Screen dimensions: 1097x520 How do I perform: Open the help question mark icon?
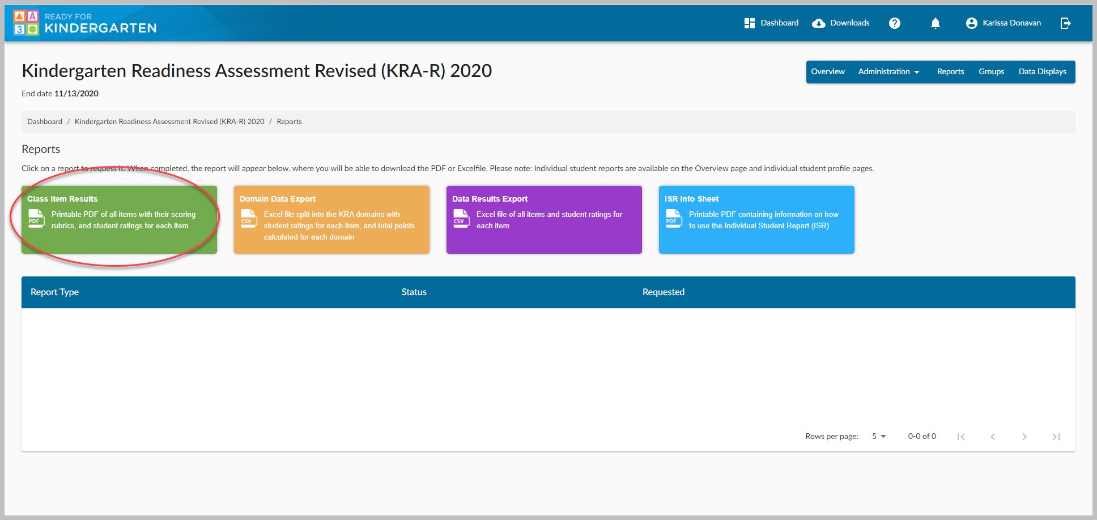pyautogui.click(x=895, y=23)
